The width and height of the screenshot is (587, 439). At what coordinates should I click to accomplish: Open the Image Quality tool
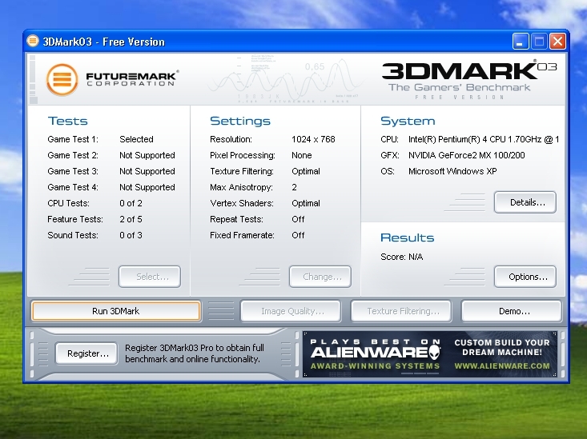pyautogui.click(x=291, y=311)
